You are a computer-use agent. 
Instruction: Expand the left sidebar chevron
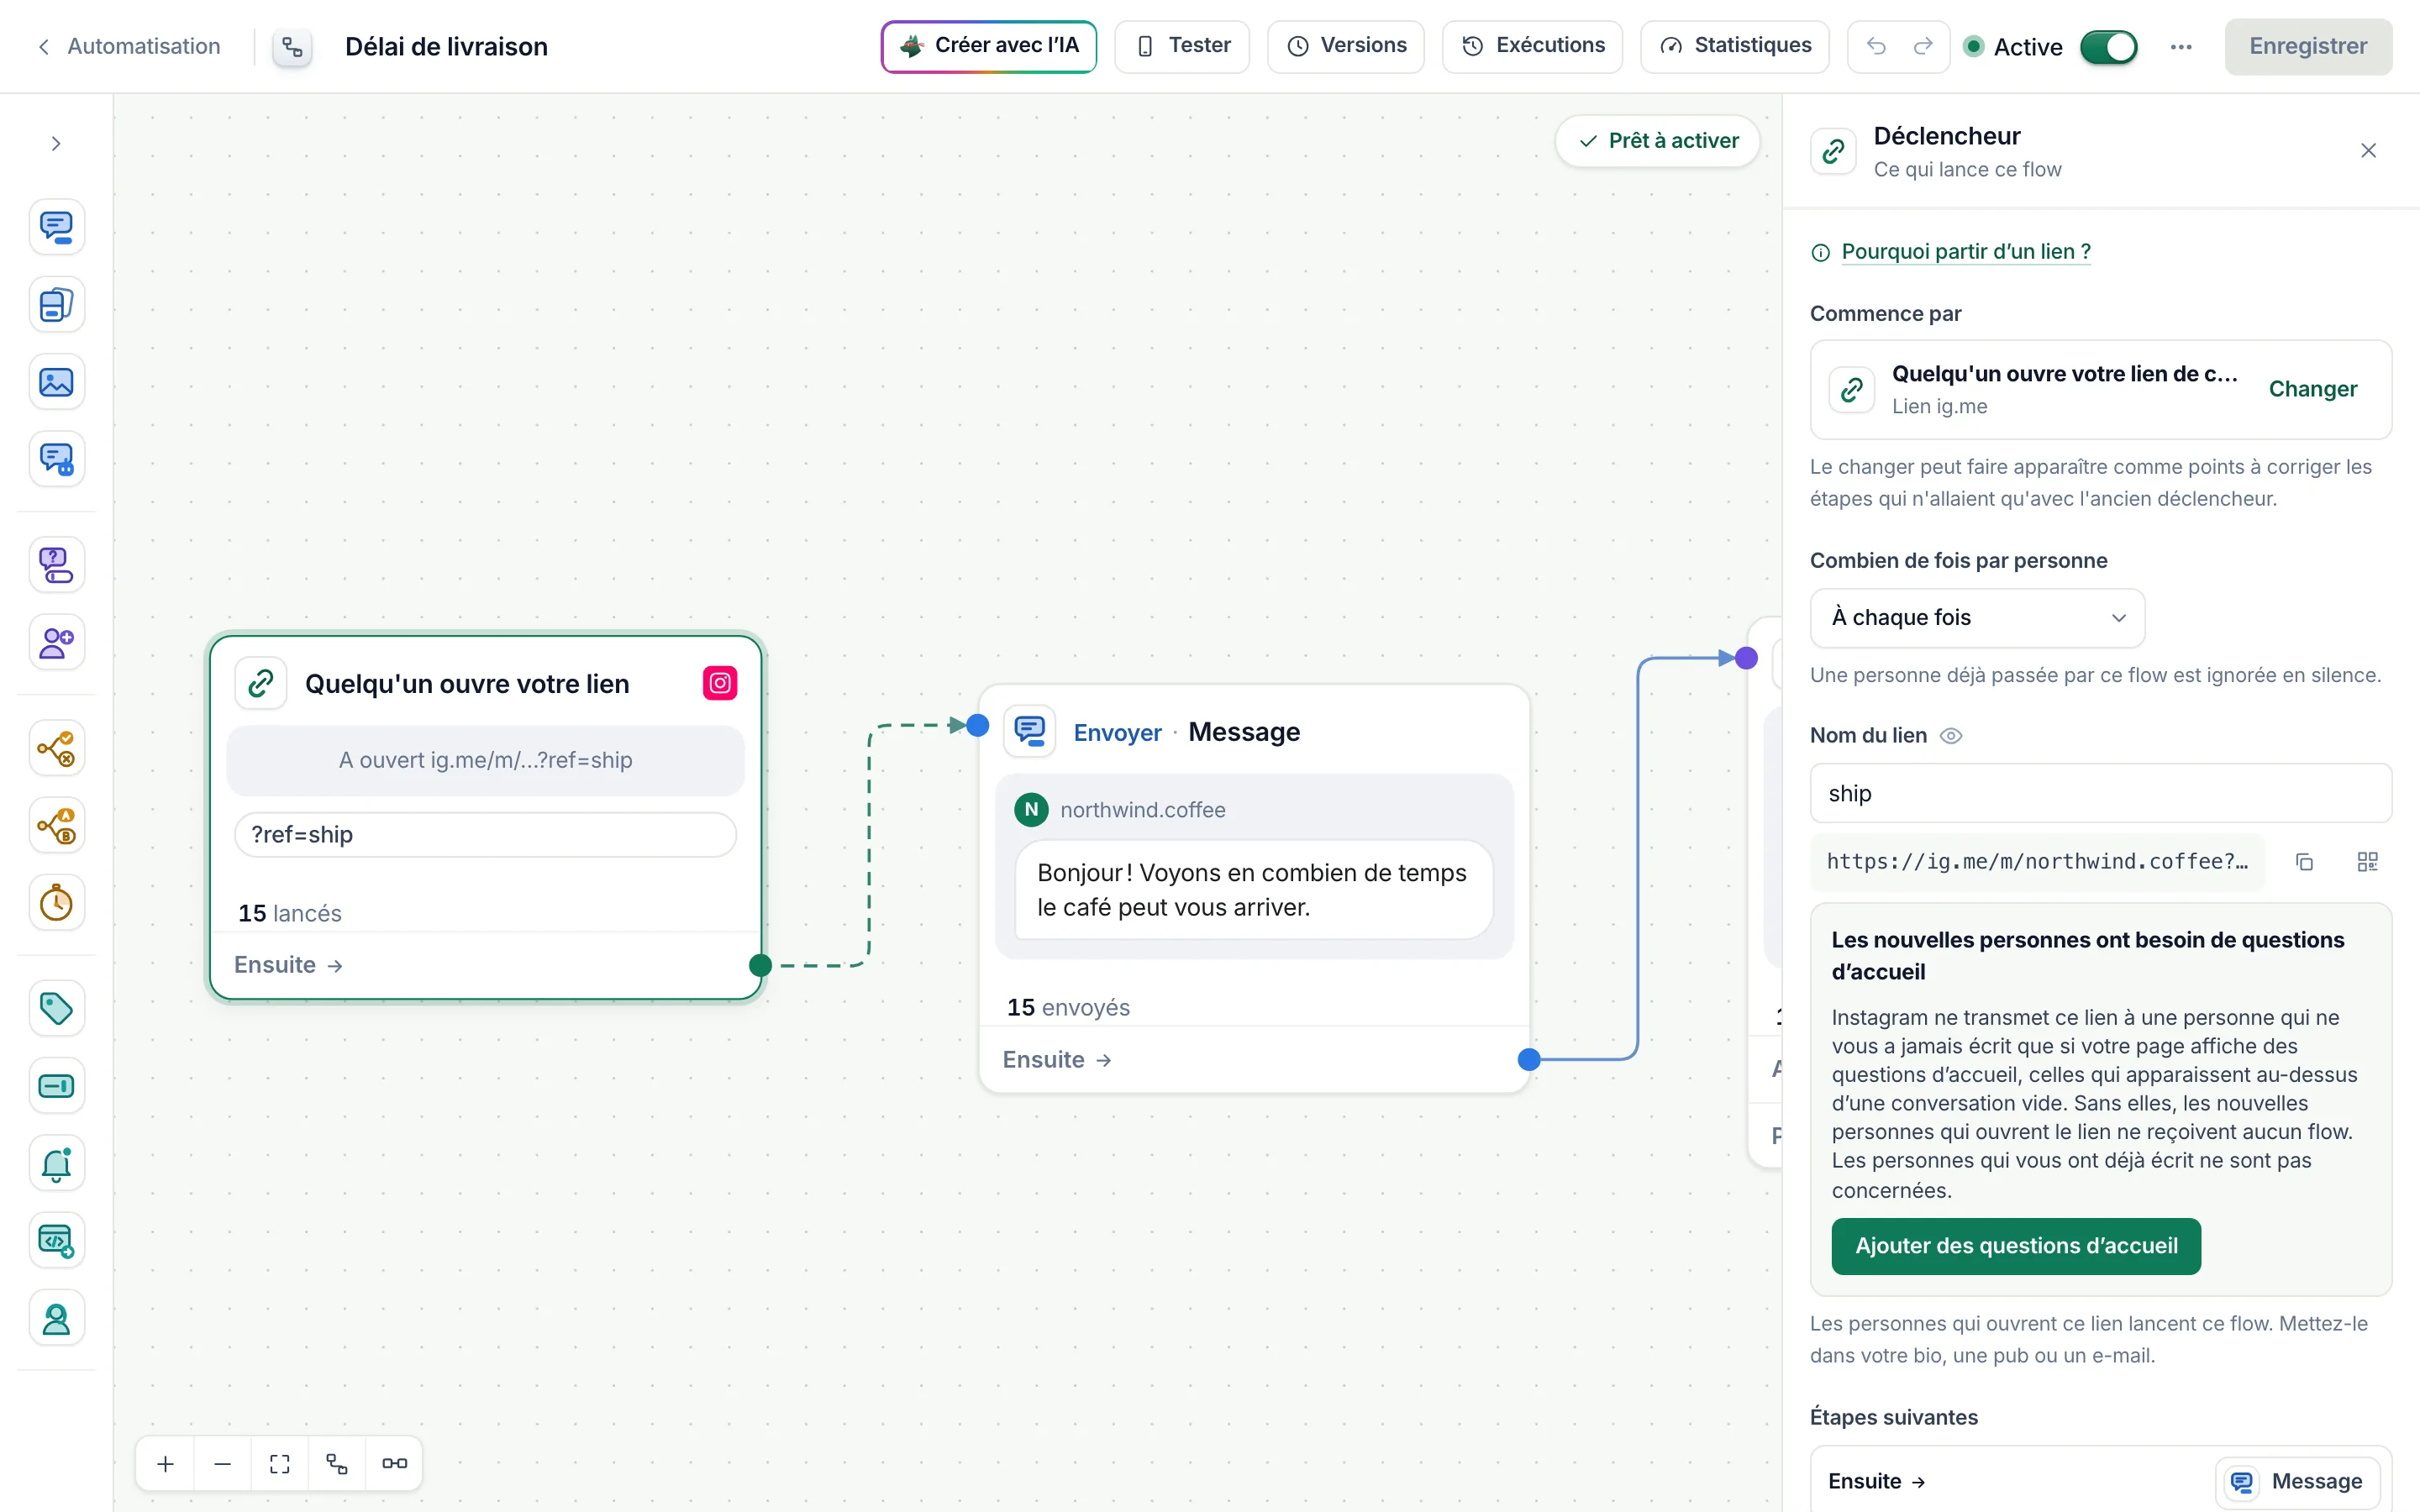[56, 144]
